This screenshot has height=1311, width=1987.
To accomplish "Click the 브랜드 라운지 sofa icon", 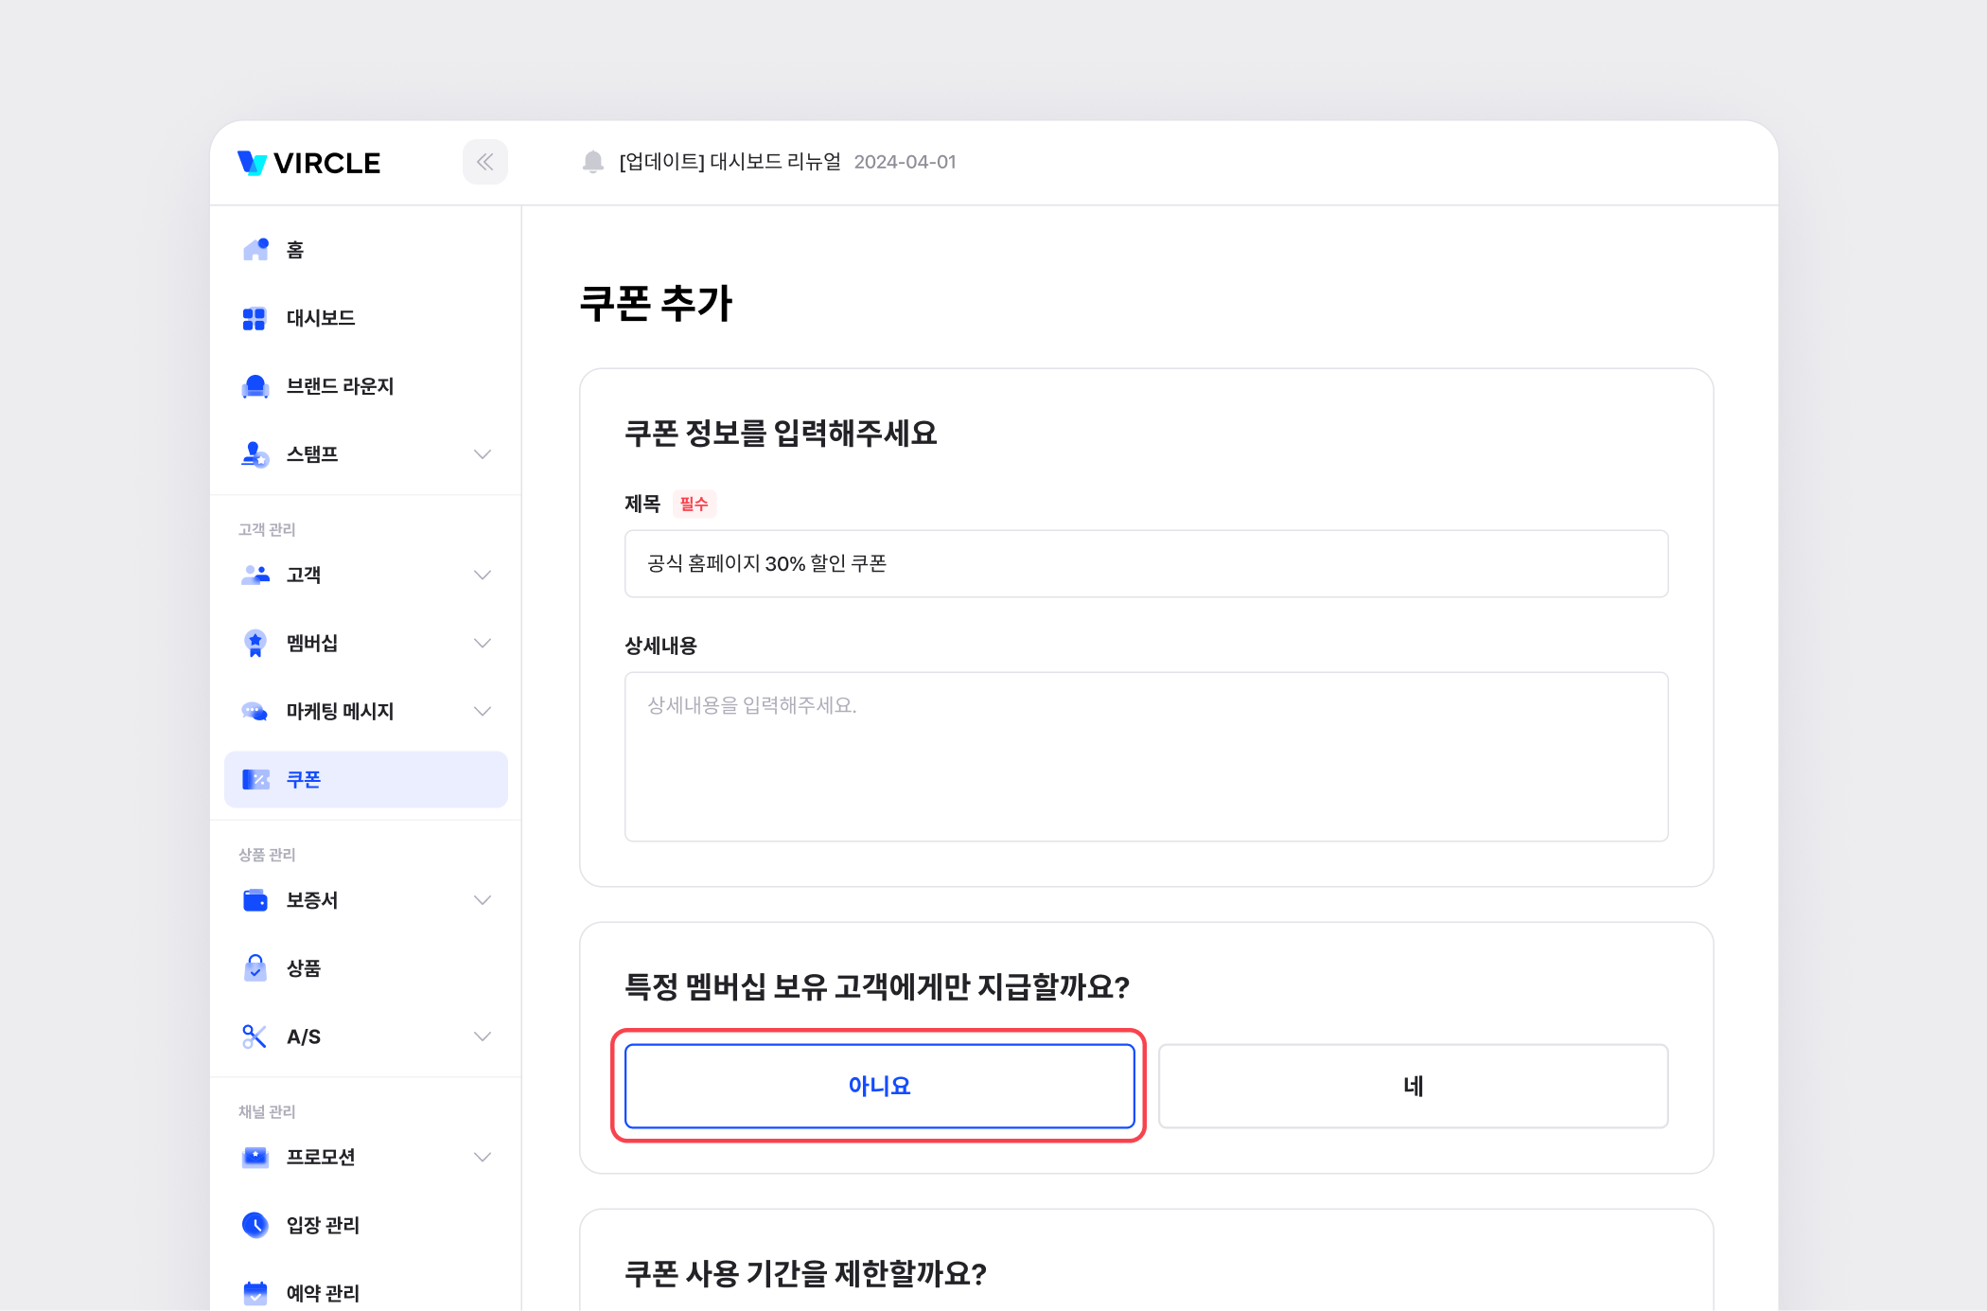I will 255,386.
